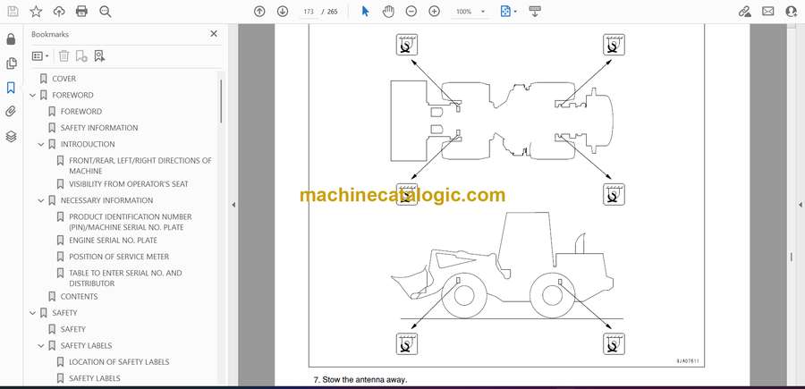Open the Attachments paperclip panel

(x=11, y=112)
